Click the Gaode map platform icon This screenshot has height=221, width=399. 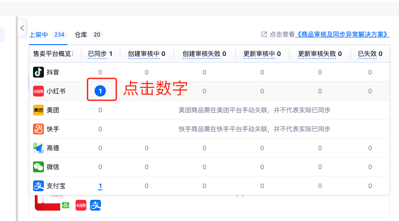pyautogui.click(x=38, y=148)
